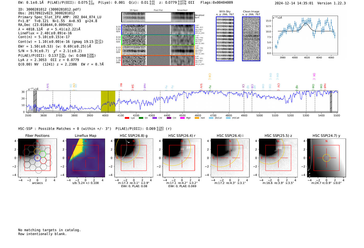This screenshot has height=248, width=364.
Task: Click the ID: 3000281012 line
Action: pyautogui.click(x=49, y=9)
